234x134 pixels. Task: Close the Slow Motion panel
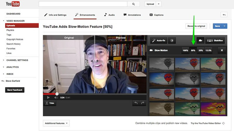222,50
